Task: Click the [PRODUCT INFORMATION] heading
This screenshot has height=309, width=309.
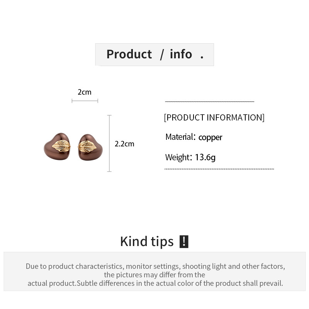Action: point(214,117)
